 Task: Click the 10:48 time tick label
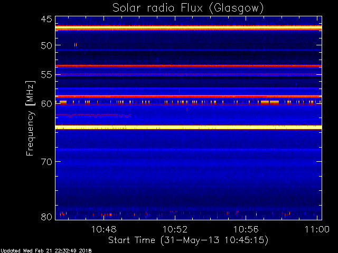coord(104,229)
